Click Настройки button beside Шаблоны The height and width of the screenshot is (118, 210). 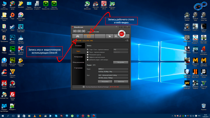pos(105,82)
